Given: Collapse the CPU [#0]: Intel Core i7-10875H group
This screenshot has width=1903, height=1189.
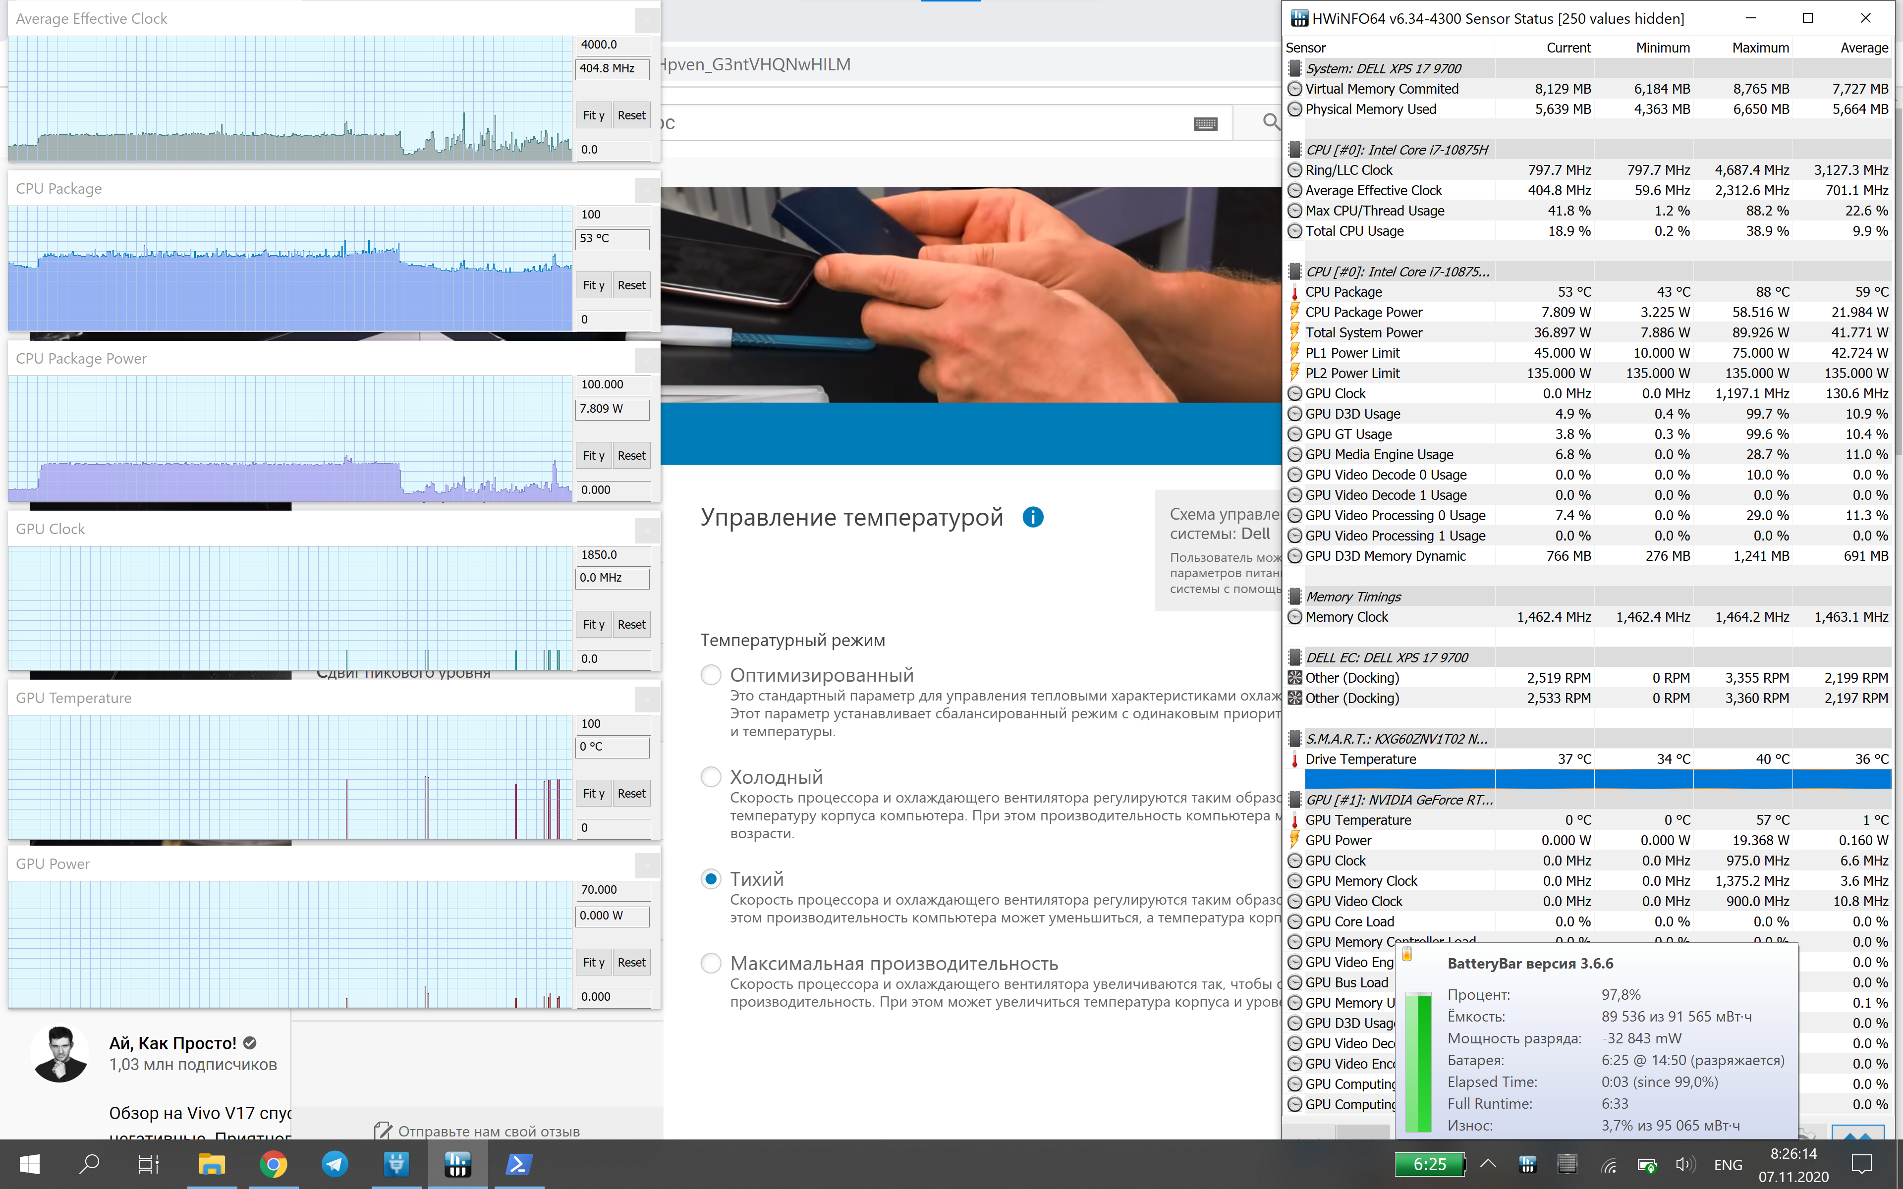Looking at the screenshot, I should pyautogui.click(x=1294, y=150).
